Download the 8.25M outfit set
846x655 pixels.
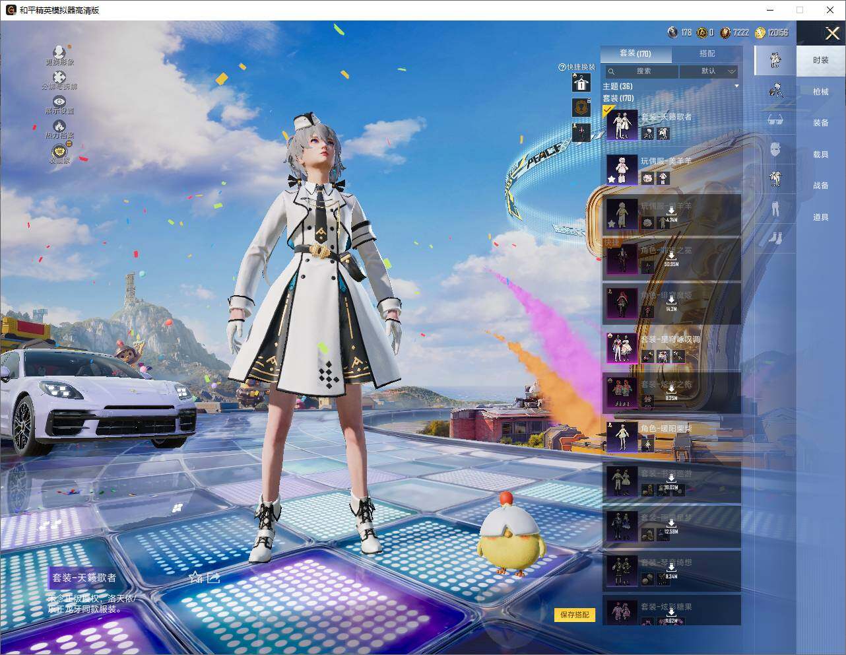tap(671, 392)
